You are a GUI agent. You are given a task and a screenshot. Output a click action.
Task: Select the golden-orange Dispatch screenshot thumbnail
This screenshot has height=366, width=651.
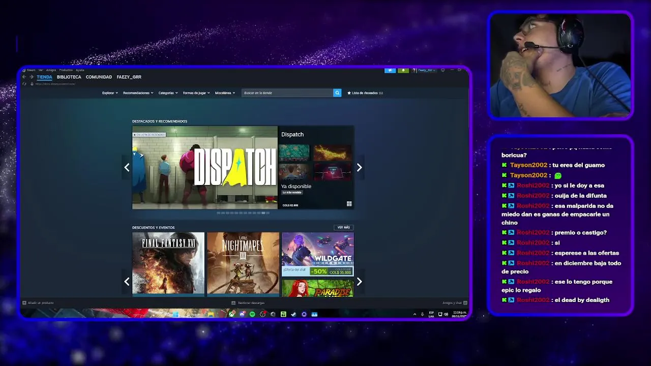point(332,152)
